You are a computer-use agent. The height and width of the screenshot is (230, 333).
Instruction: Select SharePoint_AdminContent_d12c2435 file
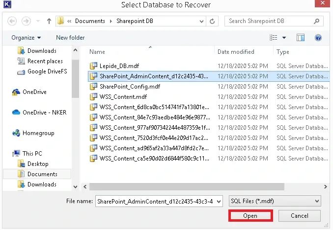pyautogui.click(x=209, y=76)
